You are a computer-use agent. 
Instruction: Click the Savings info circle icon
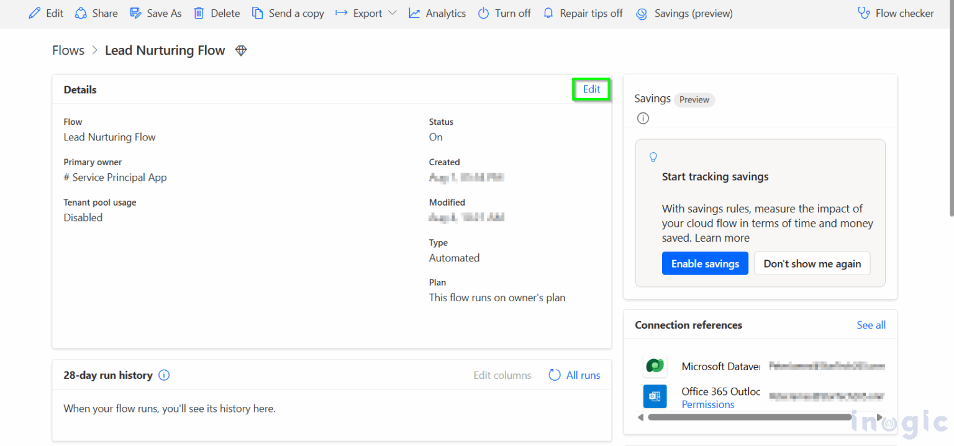click(x=643, y=118)
